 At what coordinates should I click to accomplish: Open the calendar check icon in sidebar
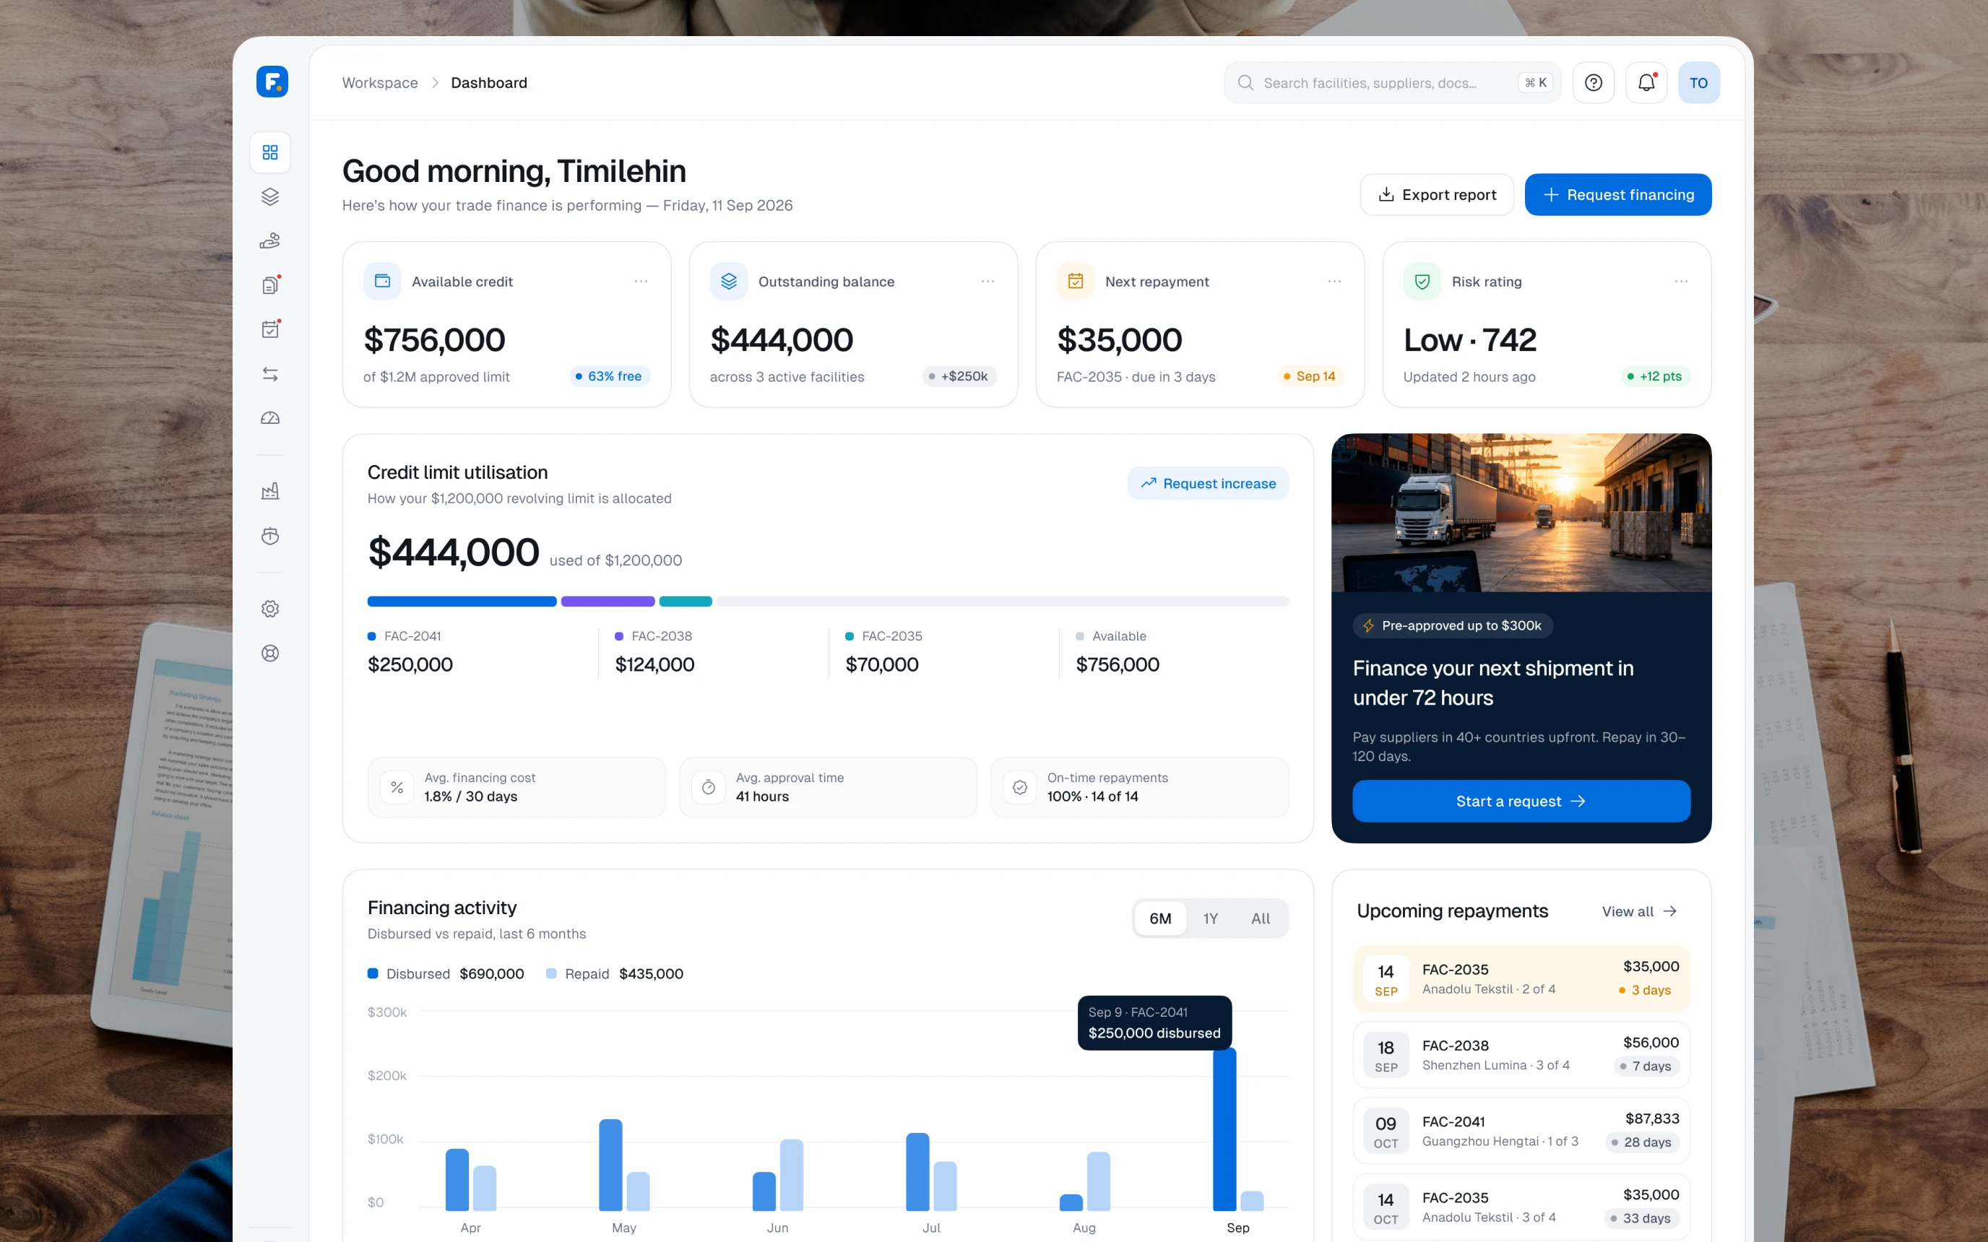pos(270,329)
